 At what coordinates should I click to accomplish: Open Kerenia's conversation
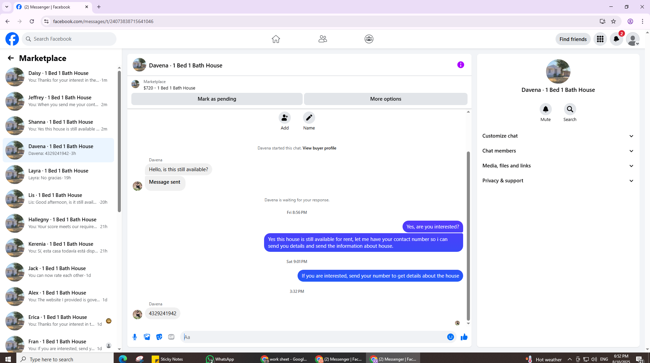click(59, 247)
